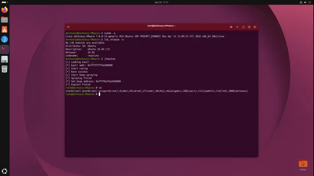Click the 'Linux darknavy-VMware 7.0.0-14-generic' output line
314x176 pixels.
(x=145, y=36)
